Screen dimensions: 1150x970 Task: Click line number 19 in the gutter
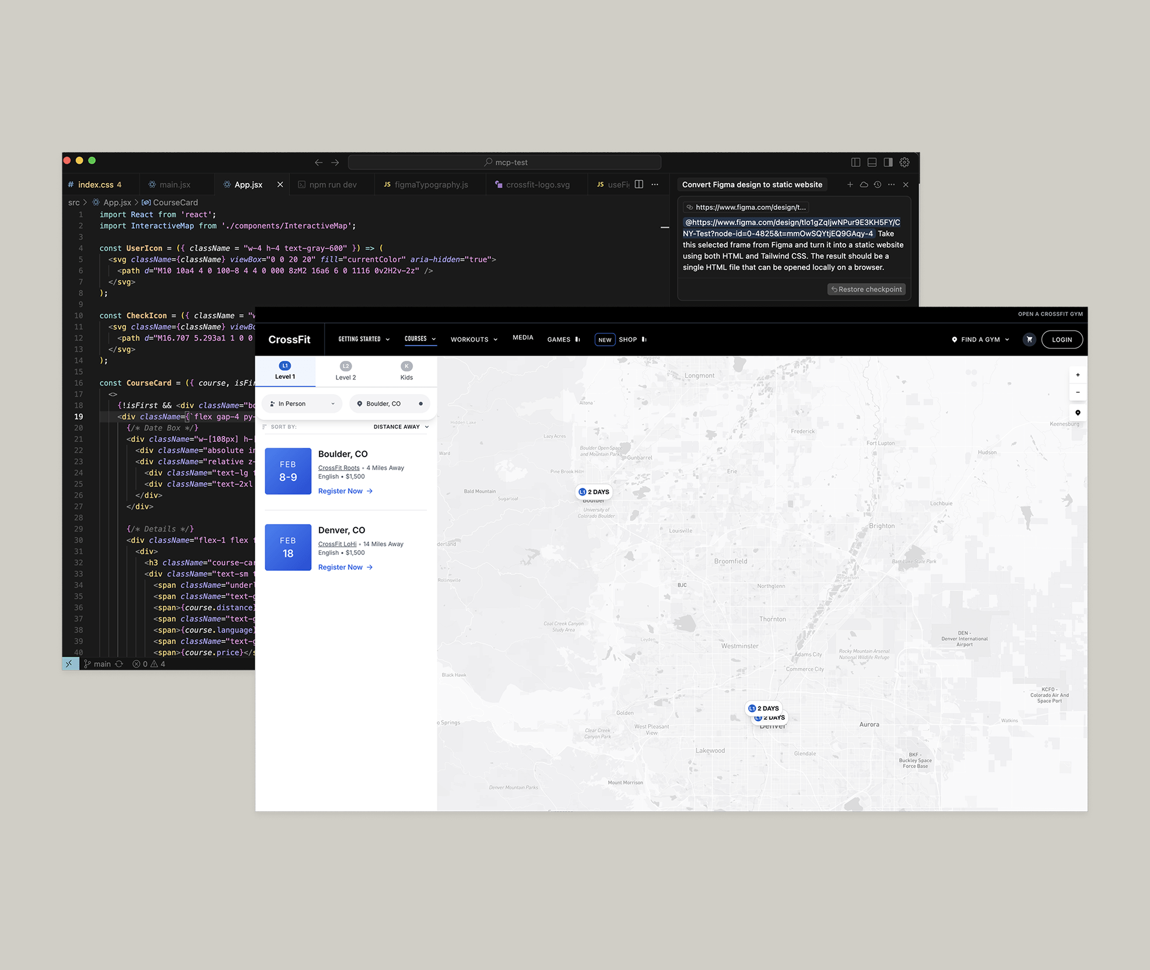point(78,417)
